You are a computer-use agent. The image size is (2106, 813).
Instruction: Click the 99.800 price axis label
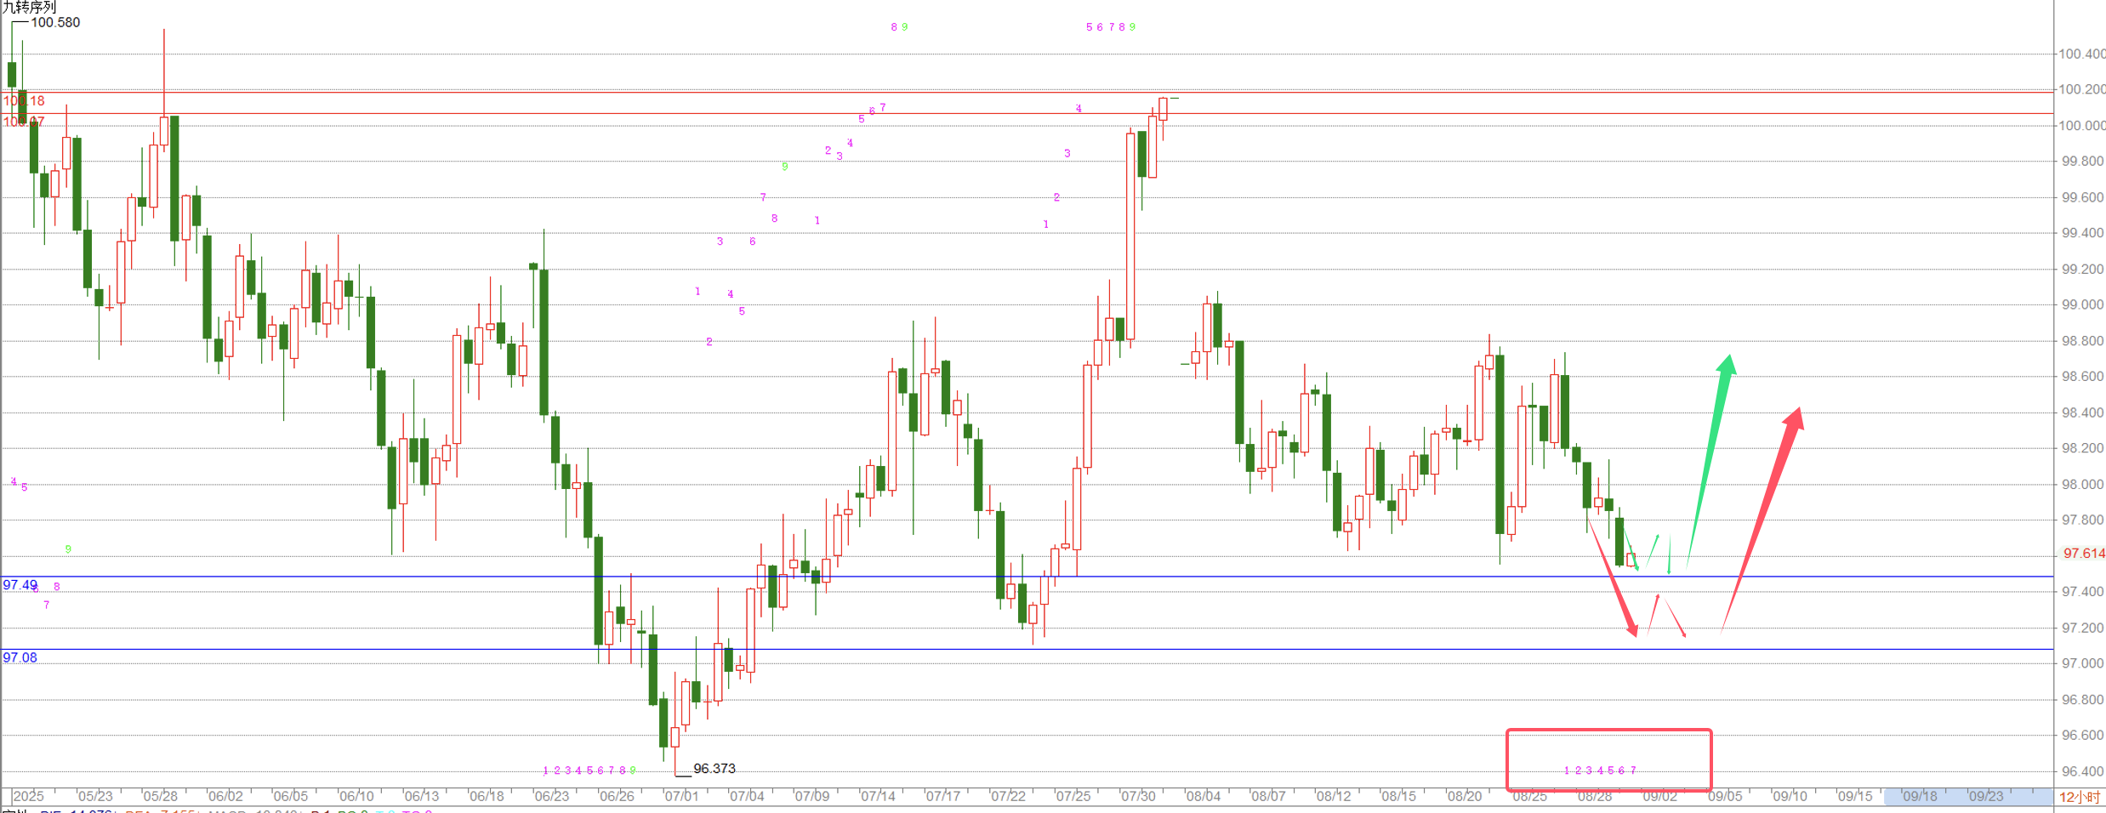pyautogui.click(x=2083, y=162)
